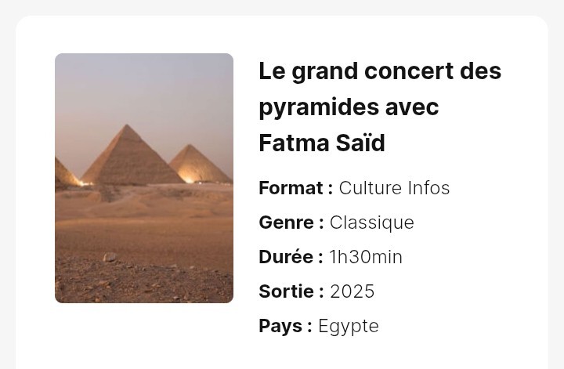Click the white card background below poster

point(144,335)
